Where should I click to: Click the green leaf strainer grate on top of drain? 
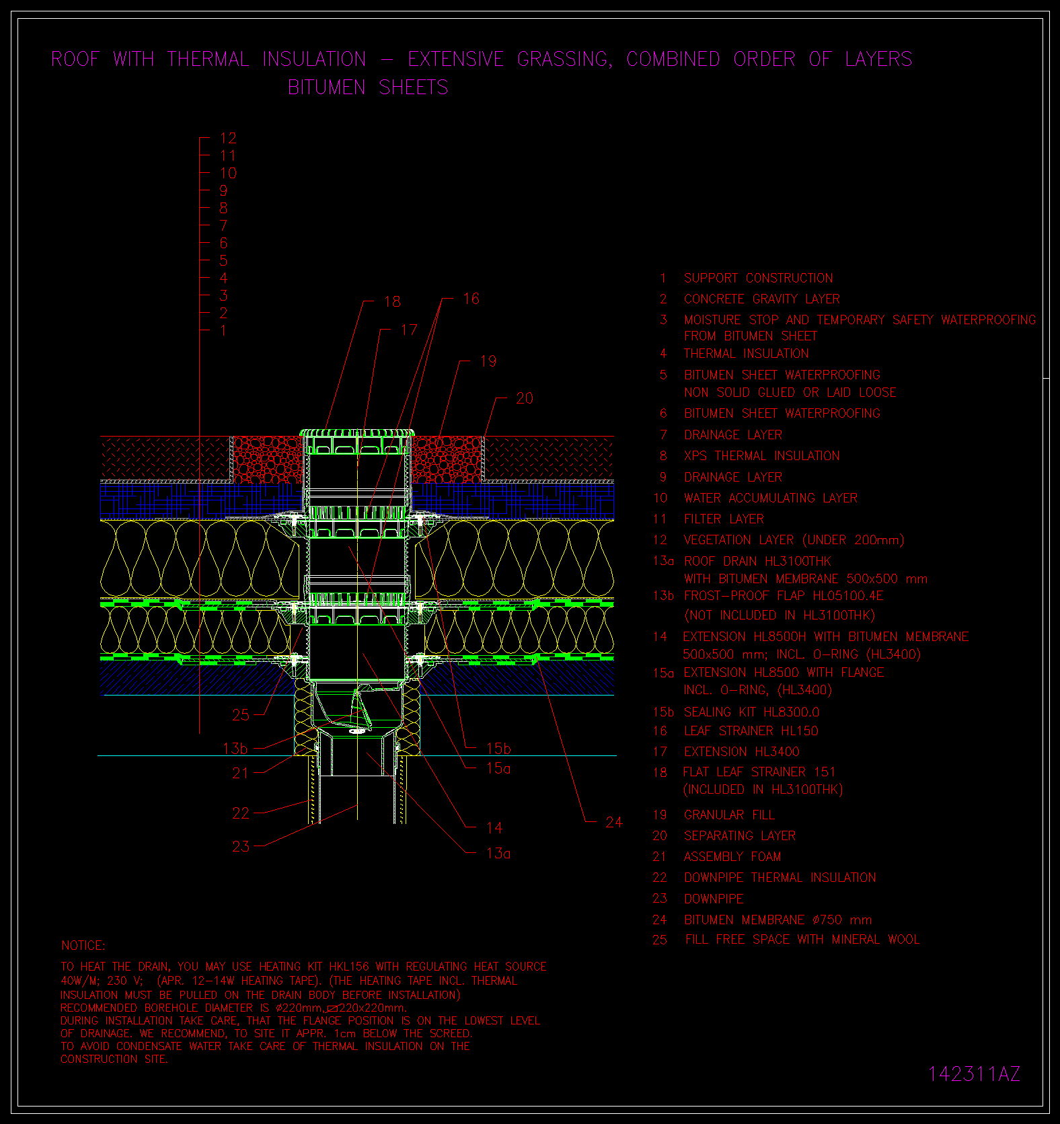[357, 433]
